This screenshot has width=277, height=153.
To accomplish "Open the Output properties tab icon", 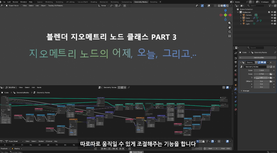I will click(236, 62).
